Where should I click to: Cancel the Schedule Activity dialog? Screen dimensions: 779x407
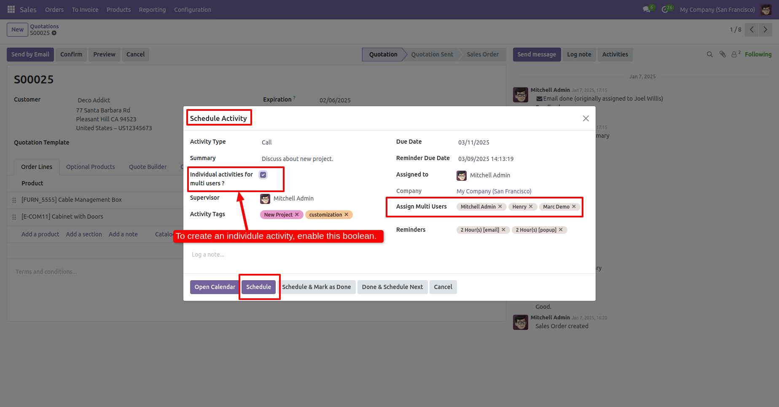pos(443,287)
